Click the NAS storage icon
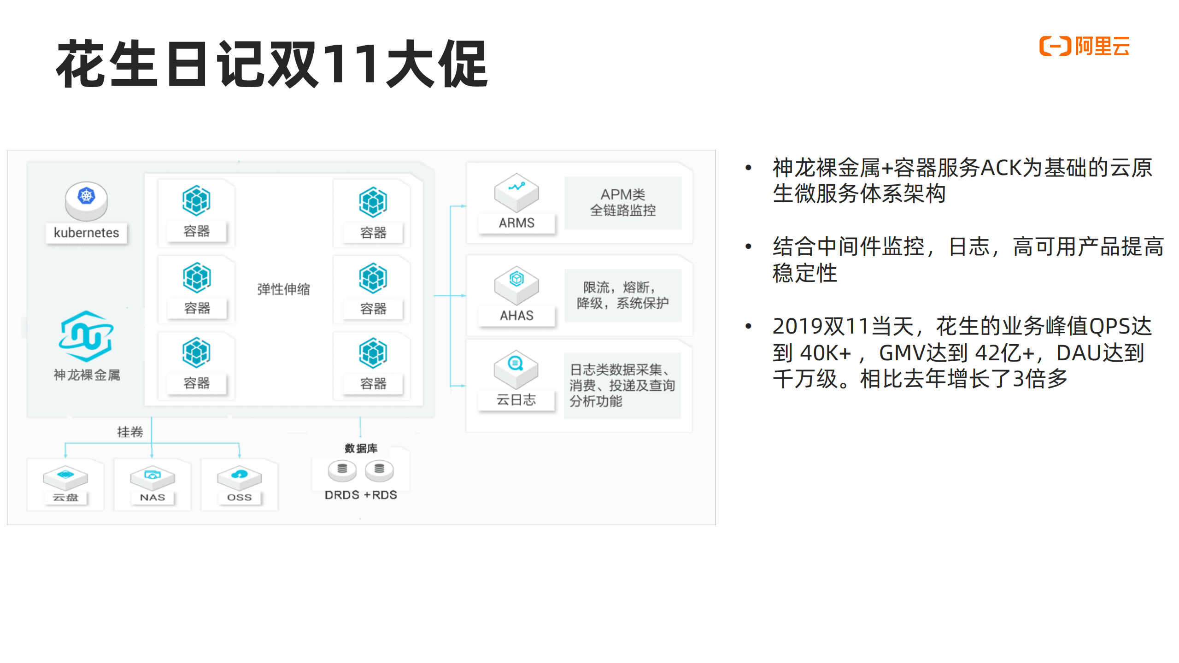 (x=152, y=479)
